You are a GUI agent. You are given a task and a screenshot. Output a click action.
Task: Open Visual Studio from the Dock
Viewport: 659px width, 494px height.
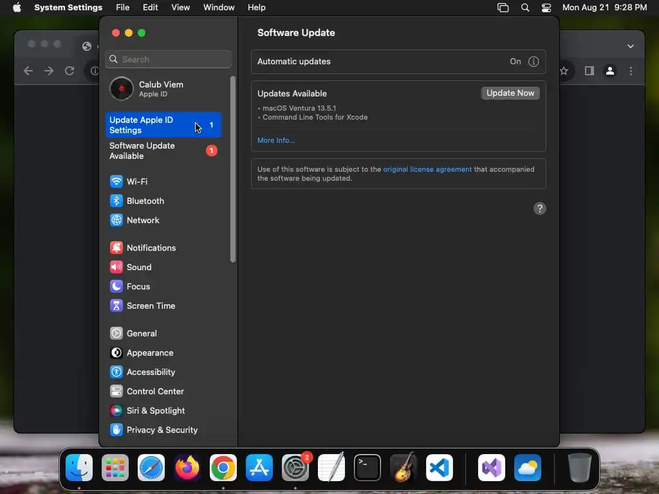492,468
